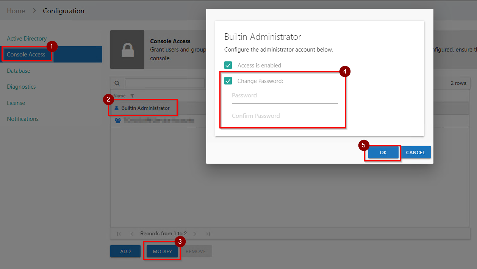Click the group icon on the second row
477x269 pixels.
(118, 120)
